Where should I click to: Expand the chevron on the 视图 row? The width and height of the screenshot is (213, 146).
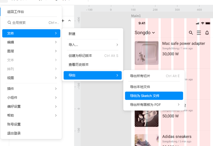[x=56, y=78]
